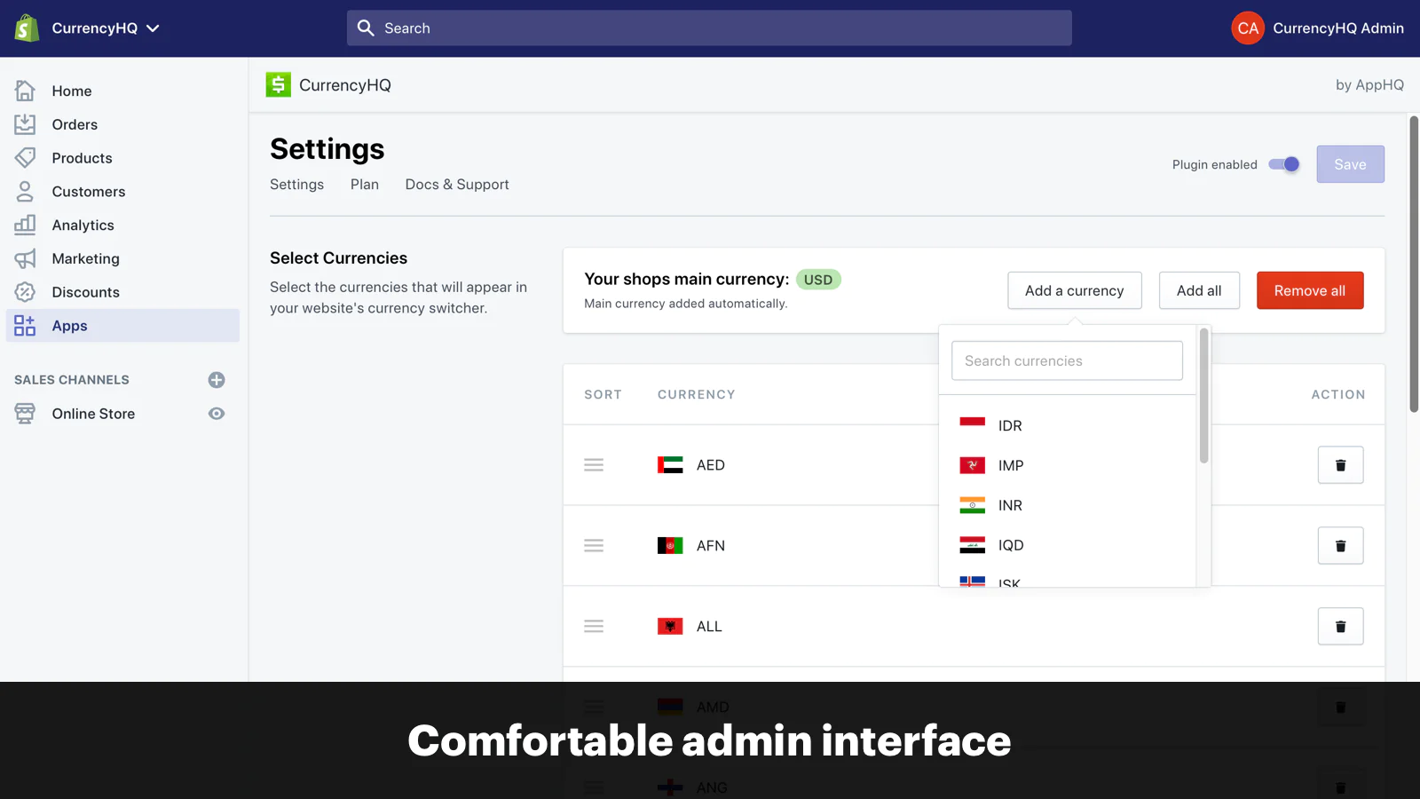This screenshot has height=799, width=1420.
Task: Switch to the Plan tab
Action: point(364,185)
